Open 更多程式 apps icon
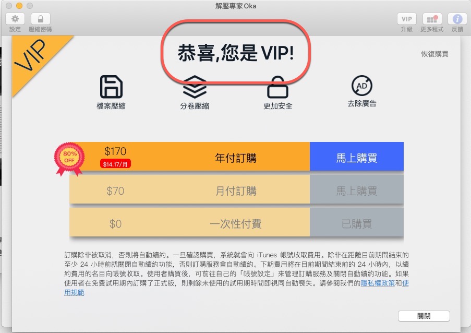This screenshot has height=333, width=471. pos(432,19)
